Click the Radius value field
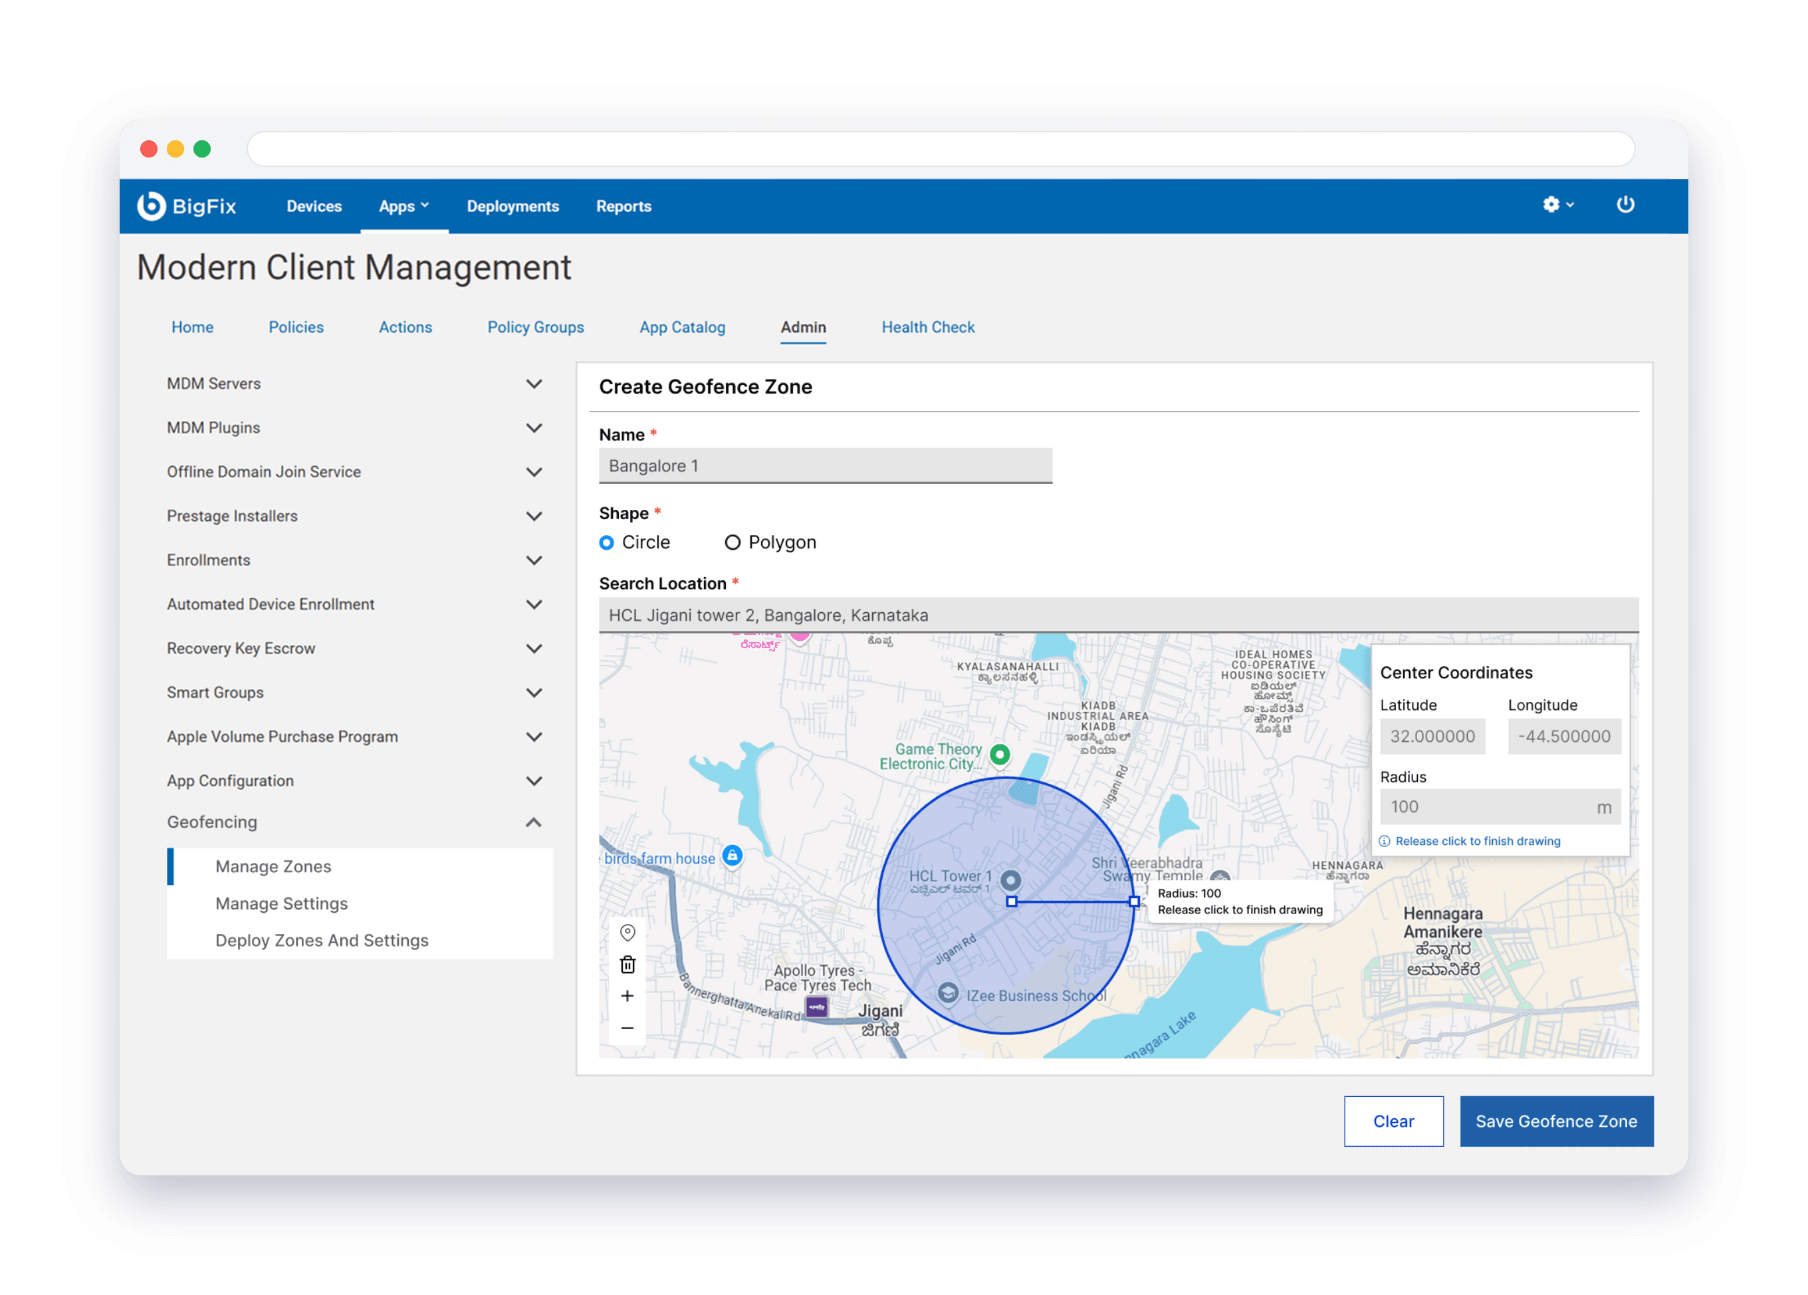Viewport: 1808px width, 1295px height. coord(1500,807)
